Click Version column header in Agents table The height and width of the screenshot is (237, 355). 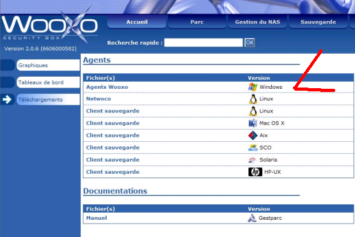click(259, 78)
